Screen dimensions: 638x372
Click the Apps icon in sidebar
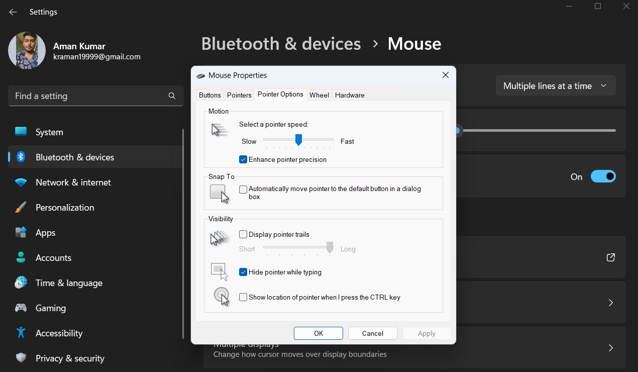pos(21,232)
